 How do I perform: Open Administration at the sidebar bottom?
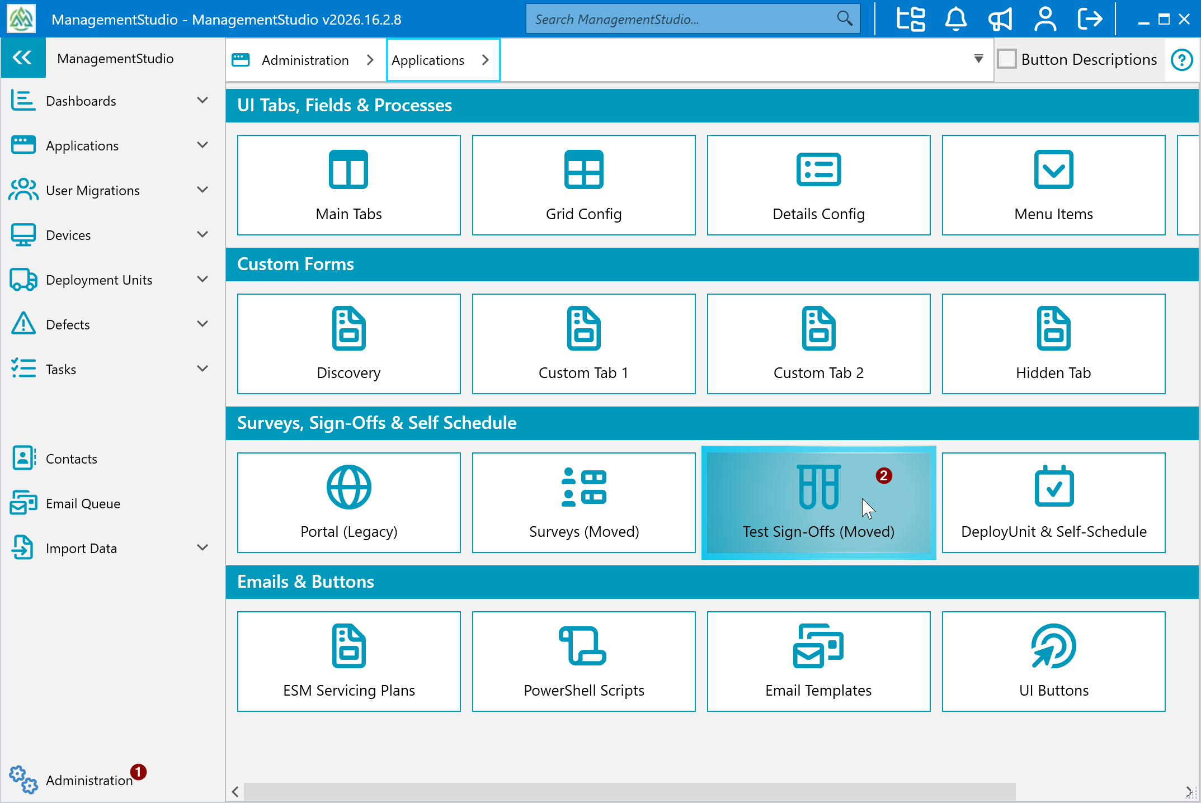click(x=88, y=780)
